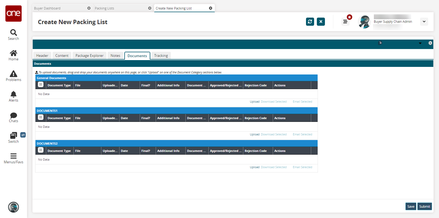Open the Problems warning icon
Image resolution: width=439 pixels, height=218 pixels.
pos(14,74)
